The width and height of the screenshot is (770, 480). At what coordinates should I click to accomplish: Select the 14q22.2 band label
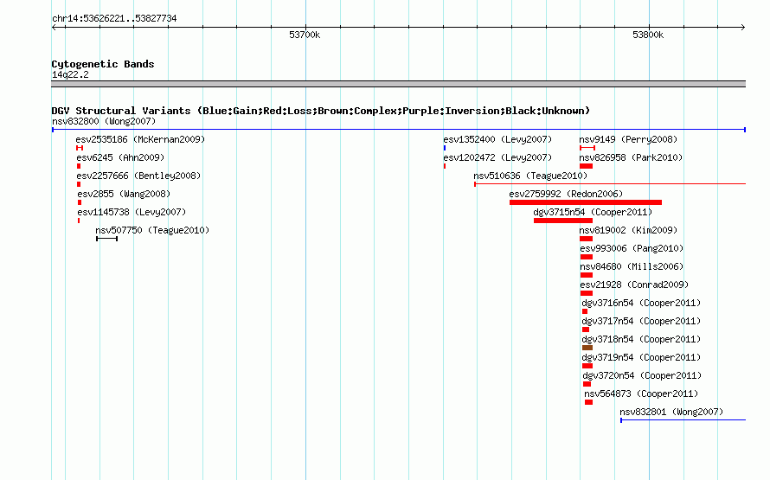70,74
